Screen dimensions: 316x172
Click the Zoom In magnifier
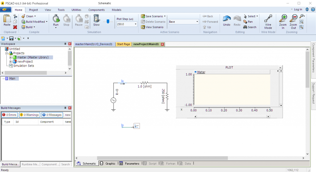point(283,19)
